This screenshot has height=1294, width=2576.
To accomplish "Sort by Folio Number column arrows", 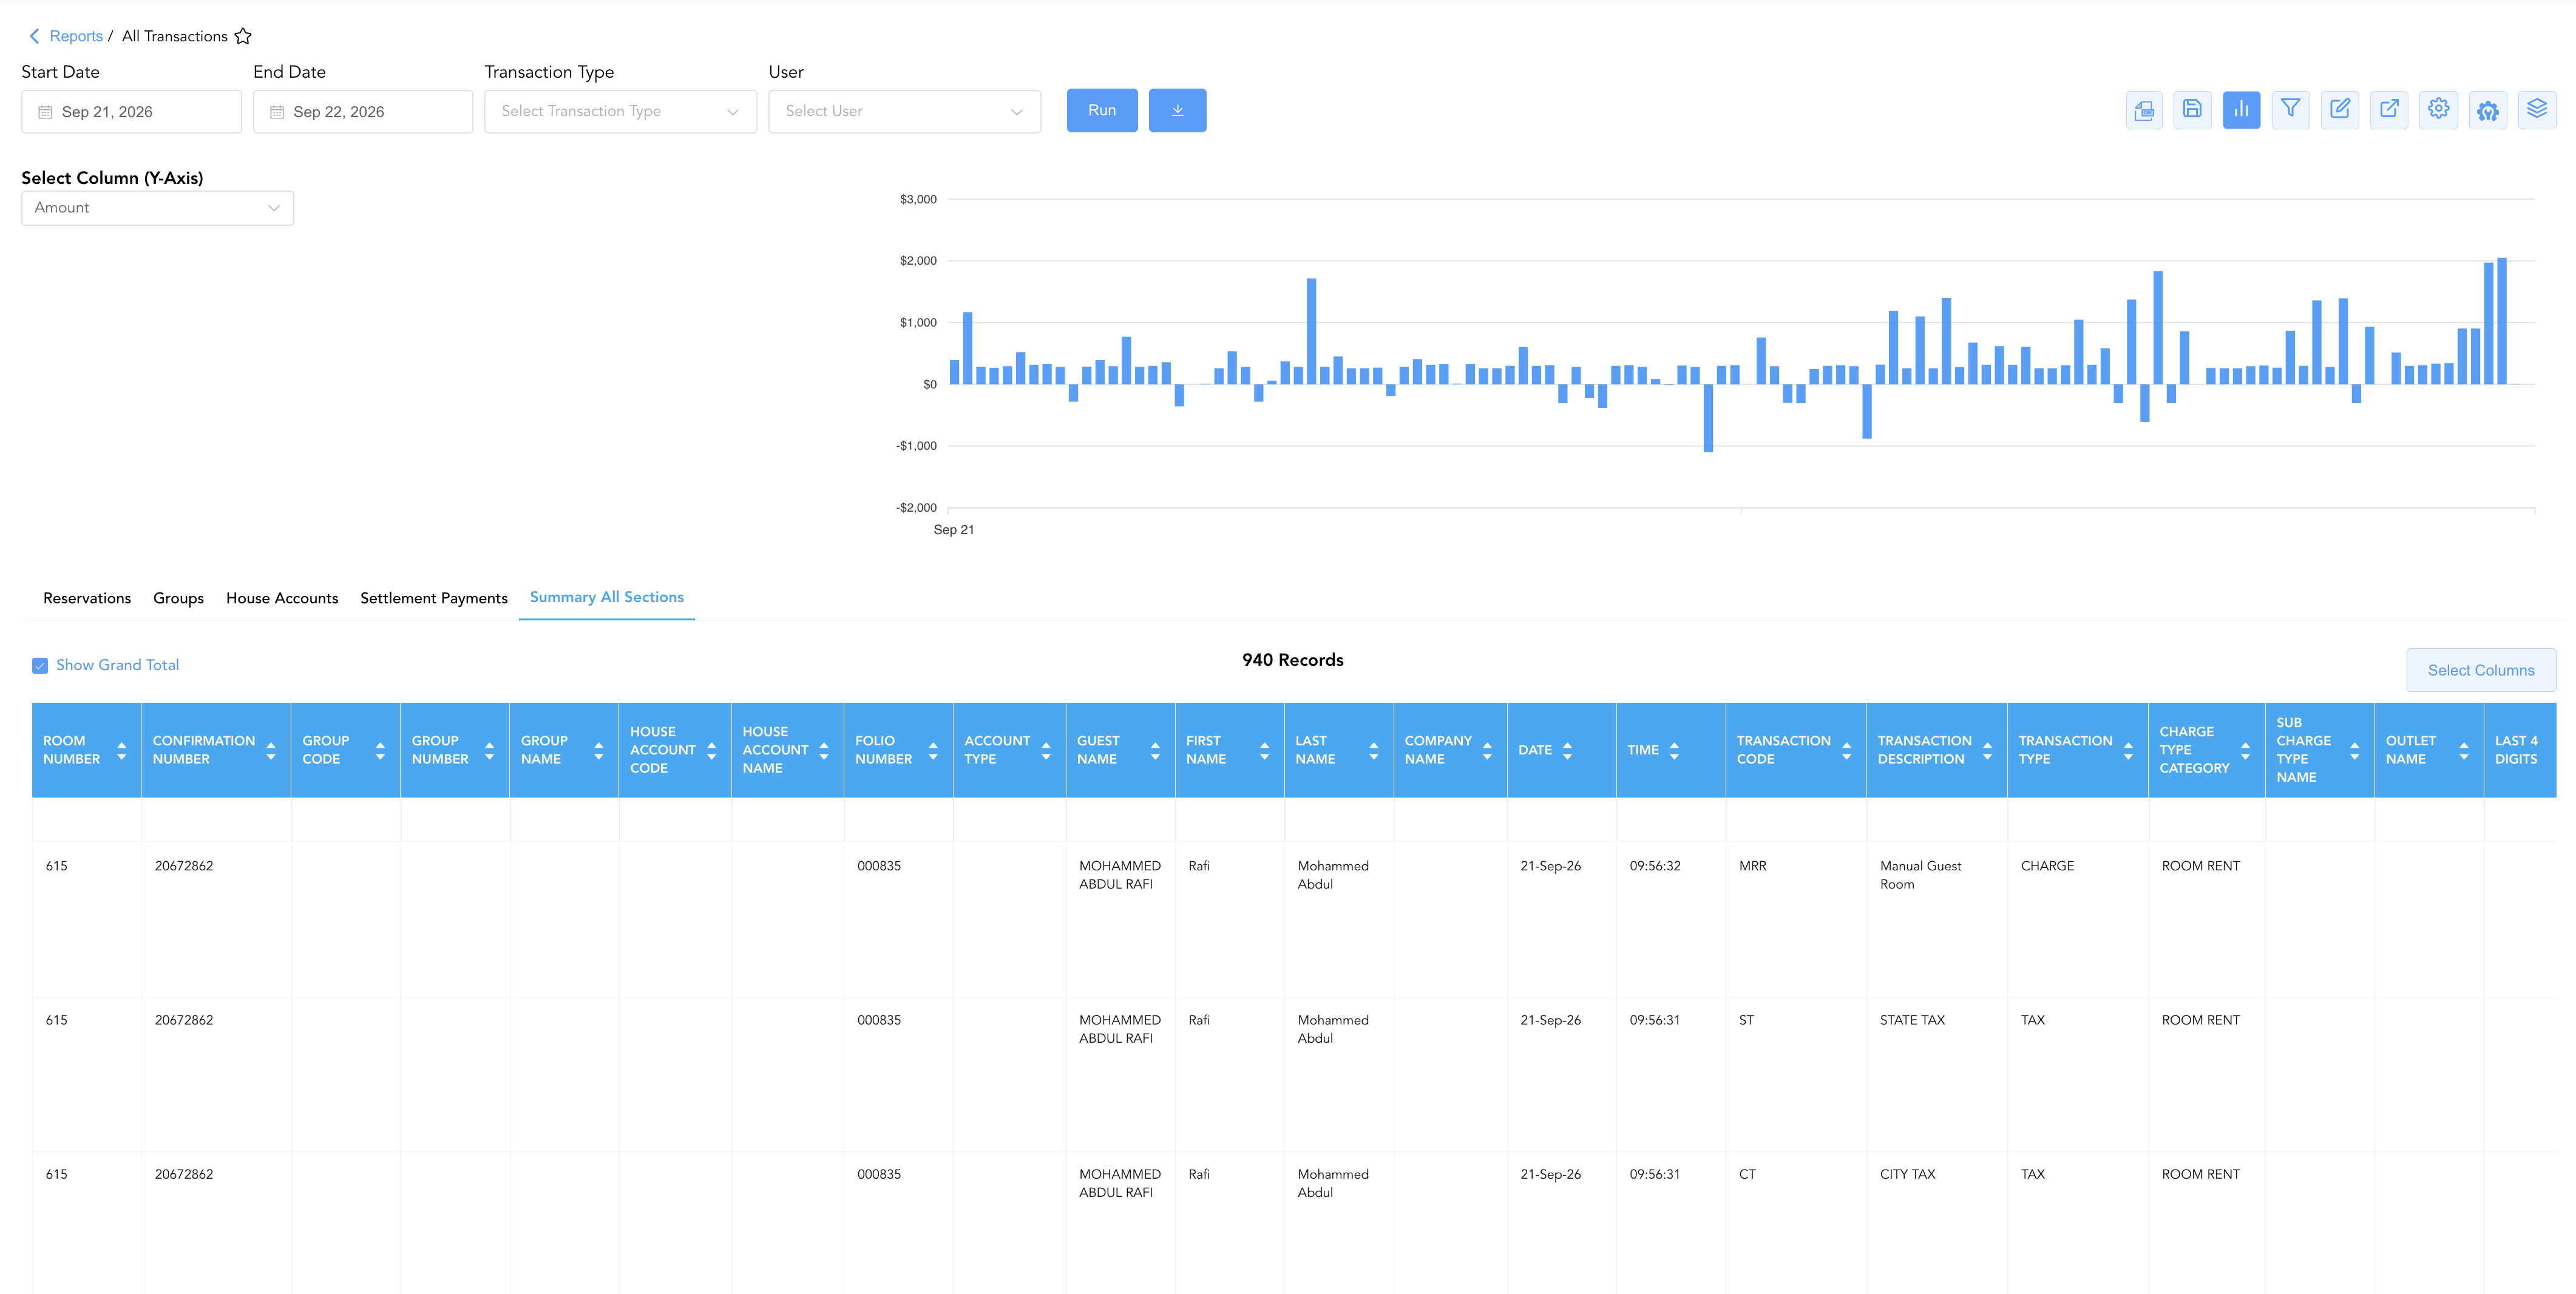I will (x=933, y=750).
